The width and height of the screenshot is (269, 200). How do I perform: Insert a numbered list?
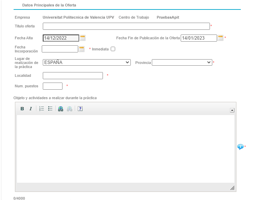point(41,109)
